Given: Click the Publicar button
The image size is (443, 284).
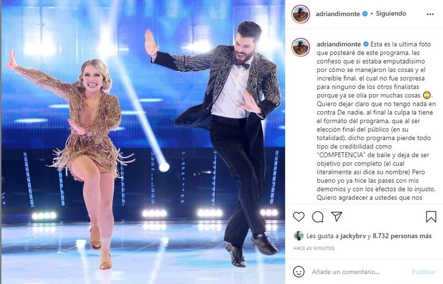Looking at the screenshot, I should [424, 272].
